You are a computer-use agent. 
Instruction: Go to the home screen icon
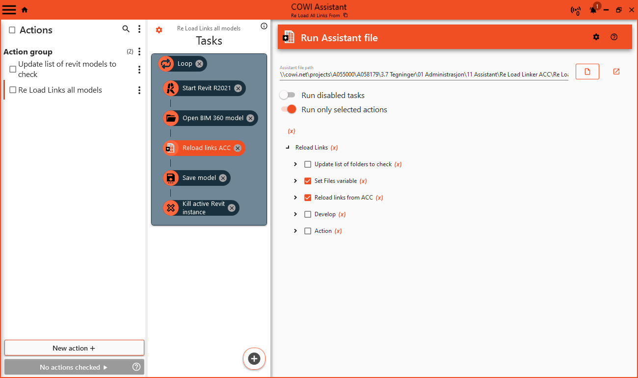point(25,10)
